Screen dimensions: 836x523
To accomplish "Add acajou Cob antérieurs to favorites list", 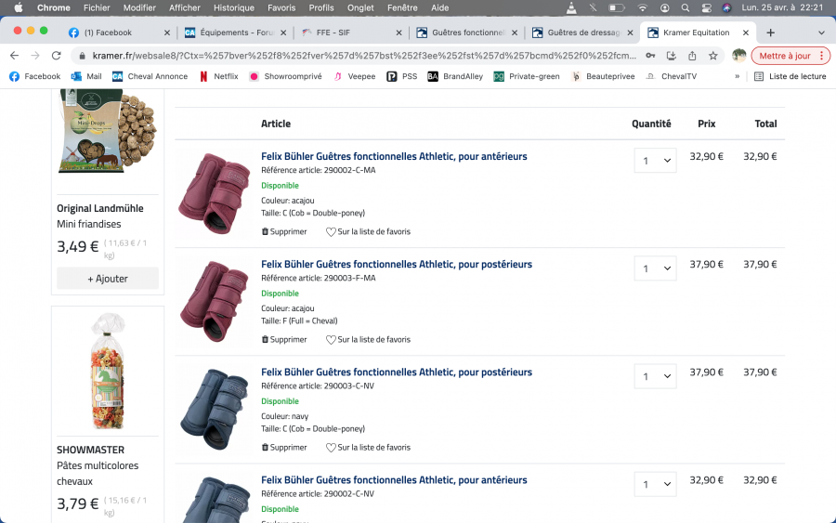I will coord(368,231).
